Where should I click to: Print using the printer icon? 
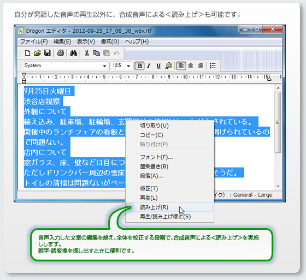tap(60, 53)
